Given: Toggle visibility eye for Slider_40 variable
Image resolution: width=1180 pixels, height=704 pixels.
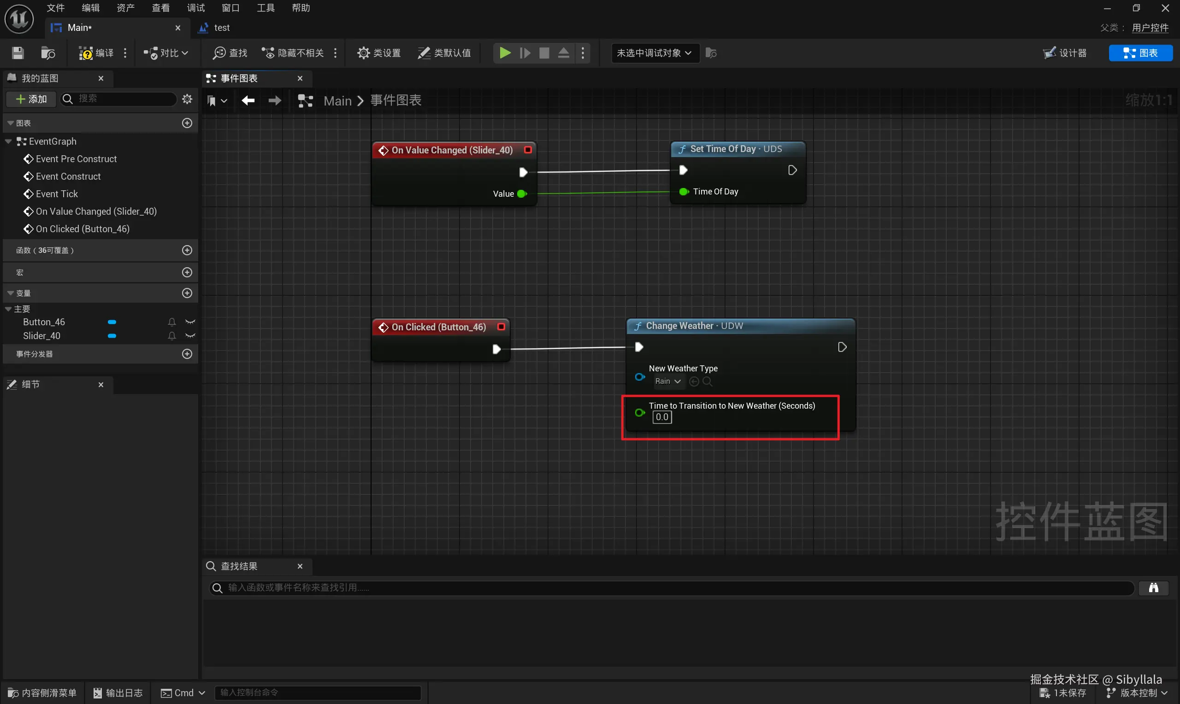Looking at the screenshot, I should (190, 336).
